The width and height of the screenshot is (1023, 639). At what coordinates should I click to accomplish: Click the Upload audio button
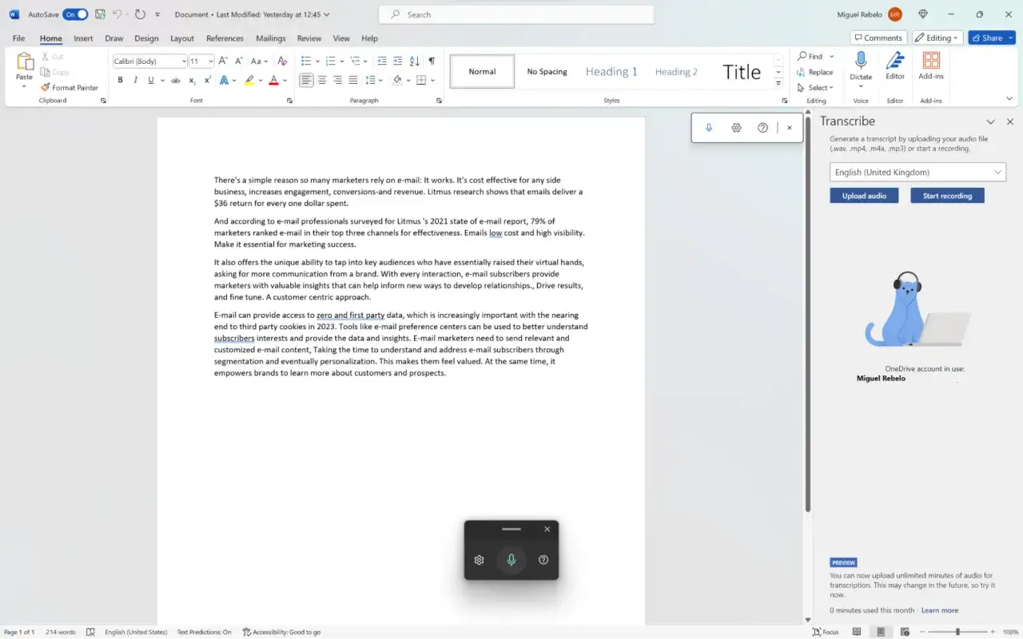click(x=863, y=195)
